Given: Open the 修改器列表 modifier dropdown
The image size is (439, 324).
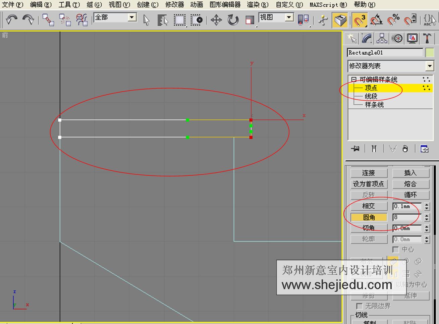Looking at the screenshot, I should [x=430, y=66].
